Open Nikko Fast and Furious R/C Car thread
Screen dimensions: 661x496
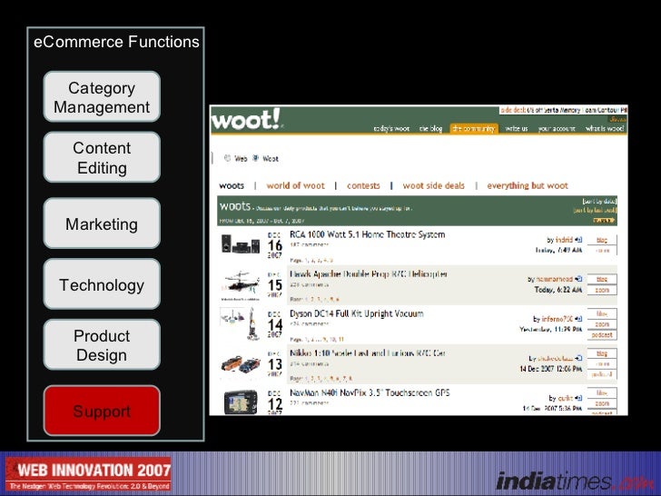click(367, 353)
